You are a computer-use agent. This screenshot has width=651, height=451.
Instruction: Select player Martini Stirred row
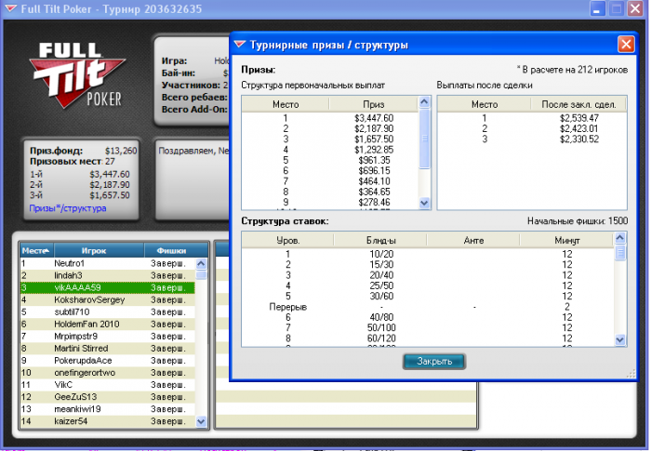[108, 348]
